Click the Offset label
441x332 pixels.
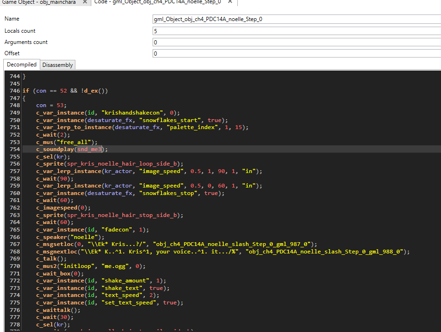click(12, 53)
